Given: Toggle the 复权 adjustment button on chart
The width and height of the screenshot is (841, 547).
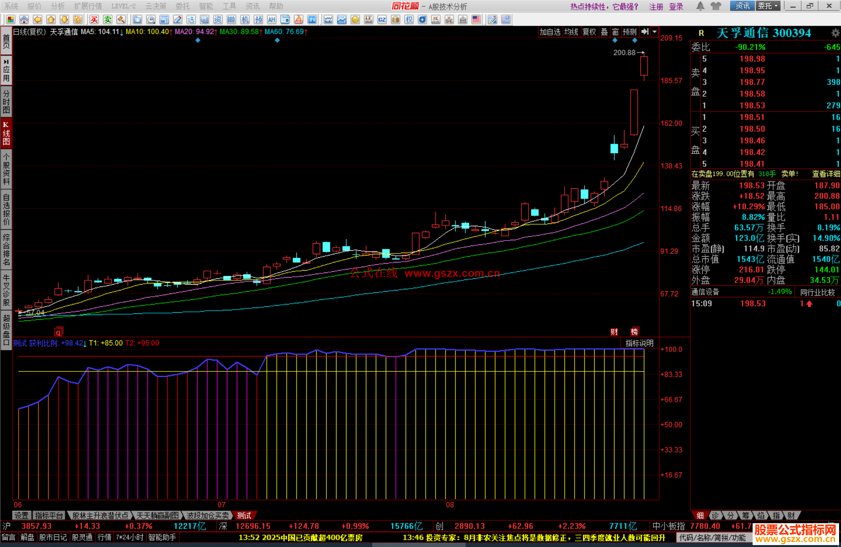Looking at the screenshot, I should point(589,32).
